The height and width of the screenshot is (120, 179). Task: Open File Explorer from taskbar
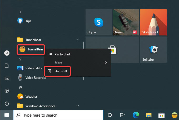coord(149,115)
